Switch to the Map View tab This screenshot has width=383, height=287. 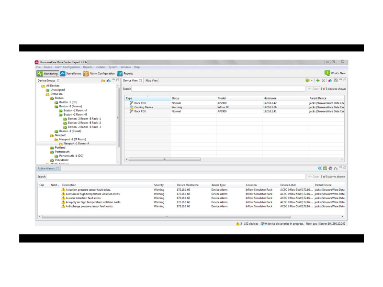click(152, 81)
